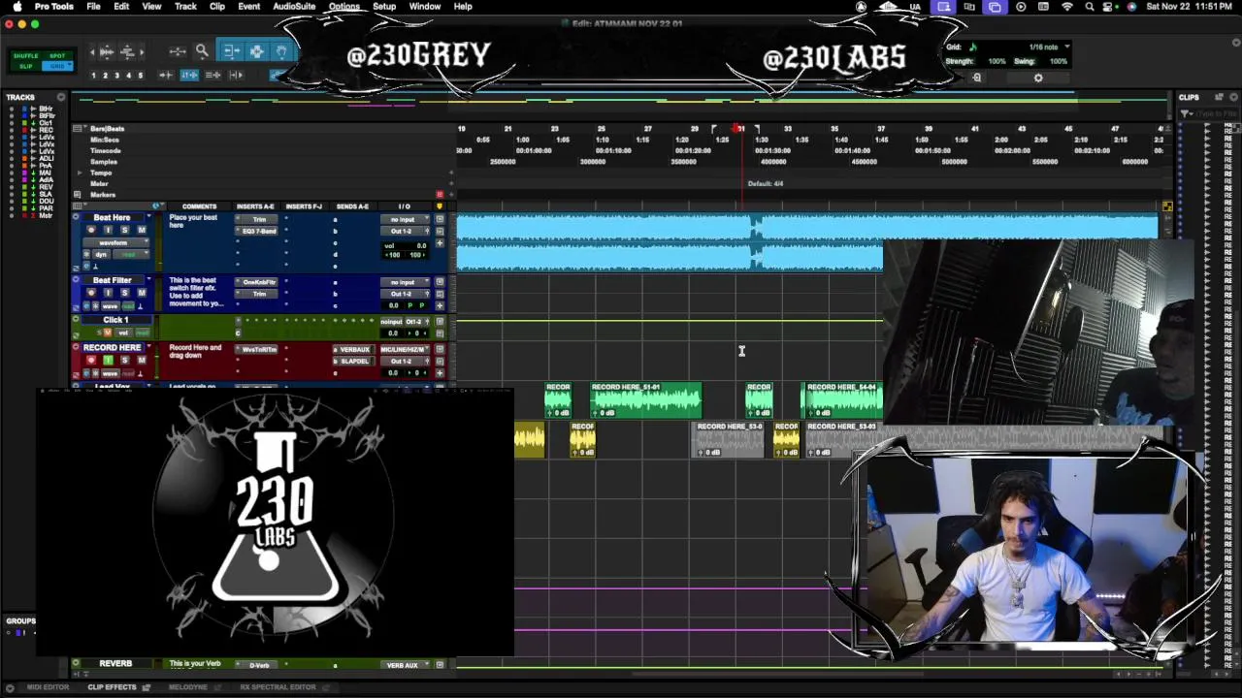Expand the Tempo ruler
Image resolution: width=1242 pixels, height=698 pixels.
[x=80, y=173]
